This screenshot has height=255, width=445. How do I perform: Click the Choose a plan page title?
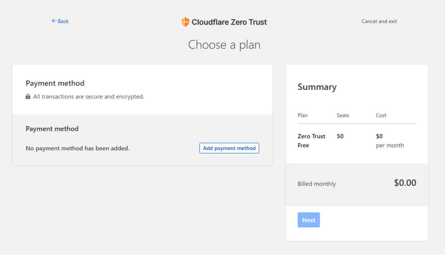(x=224, y=44)
